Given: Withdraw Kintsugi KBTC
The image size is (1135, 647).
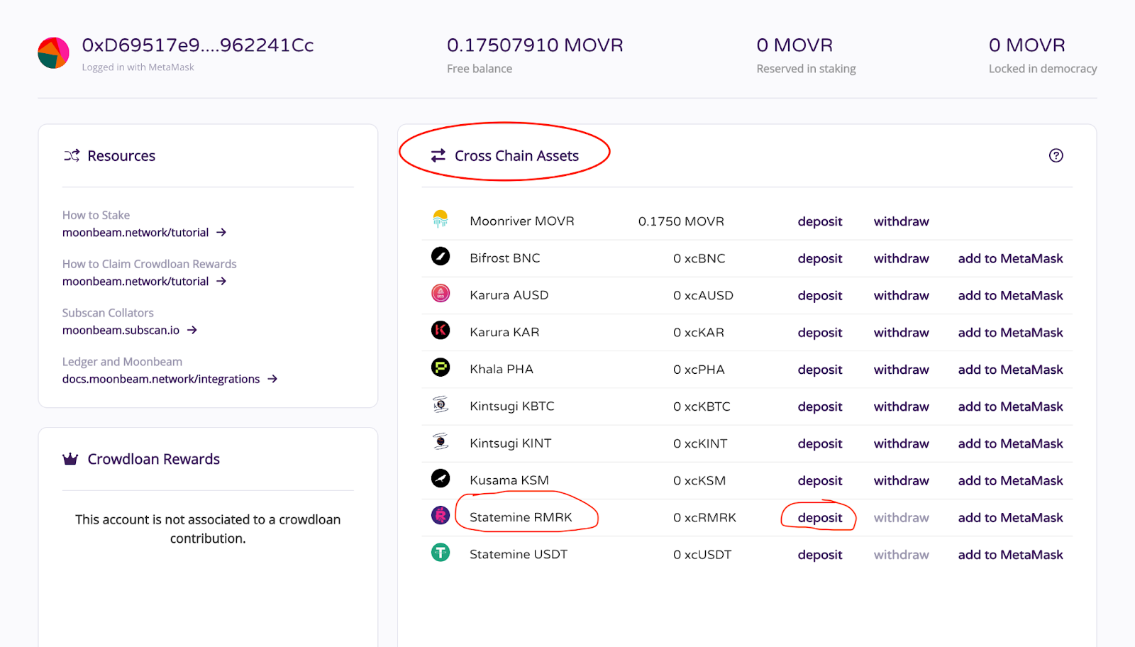Looking at the screenshot, I should click(x=901, y=407).
